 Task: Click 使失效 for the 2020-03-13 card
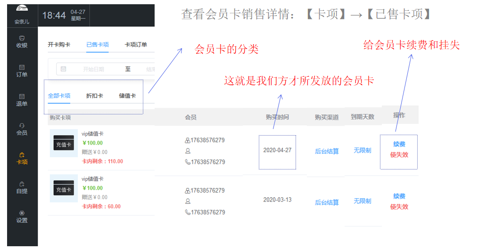(399, 207)
